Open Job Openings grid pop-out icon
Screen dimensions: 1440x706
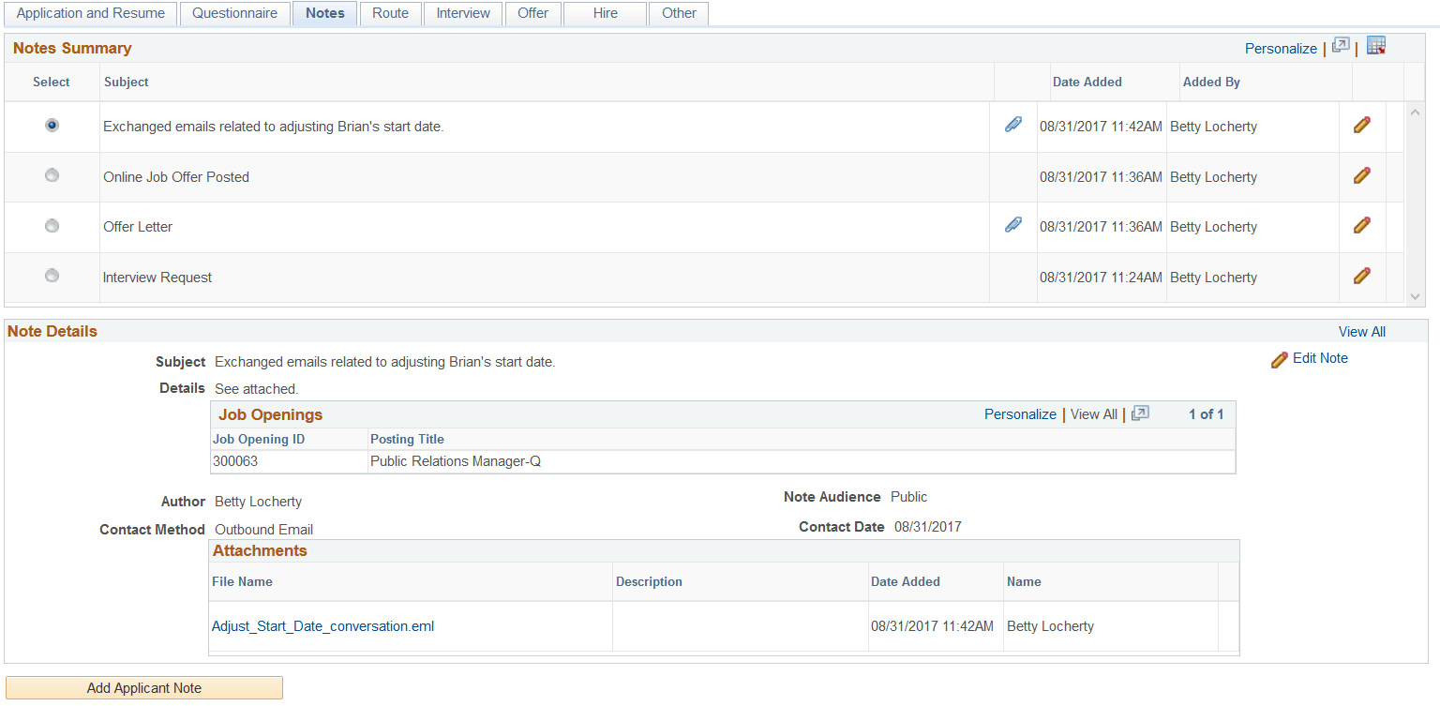1140,413
